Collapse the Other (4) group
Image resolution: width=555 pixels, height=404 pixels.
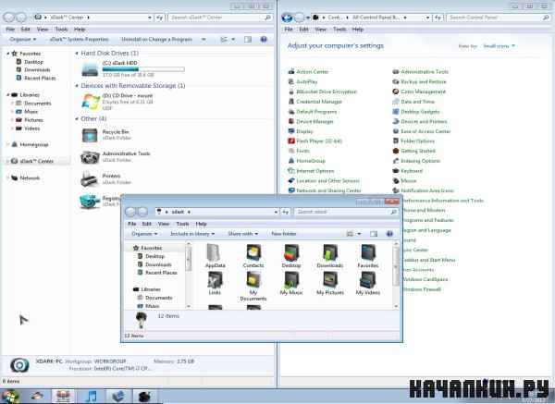pos(77,119)
